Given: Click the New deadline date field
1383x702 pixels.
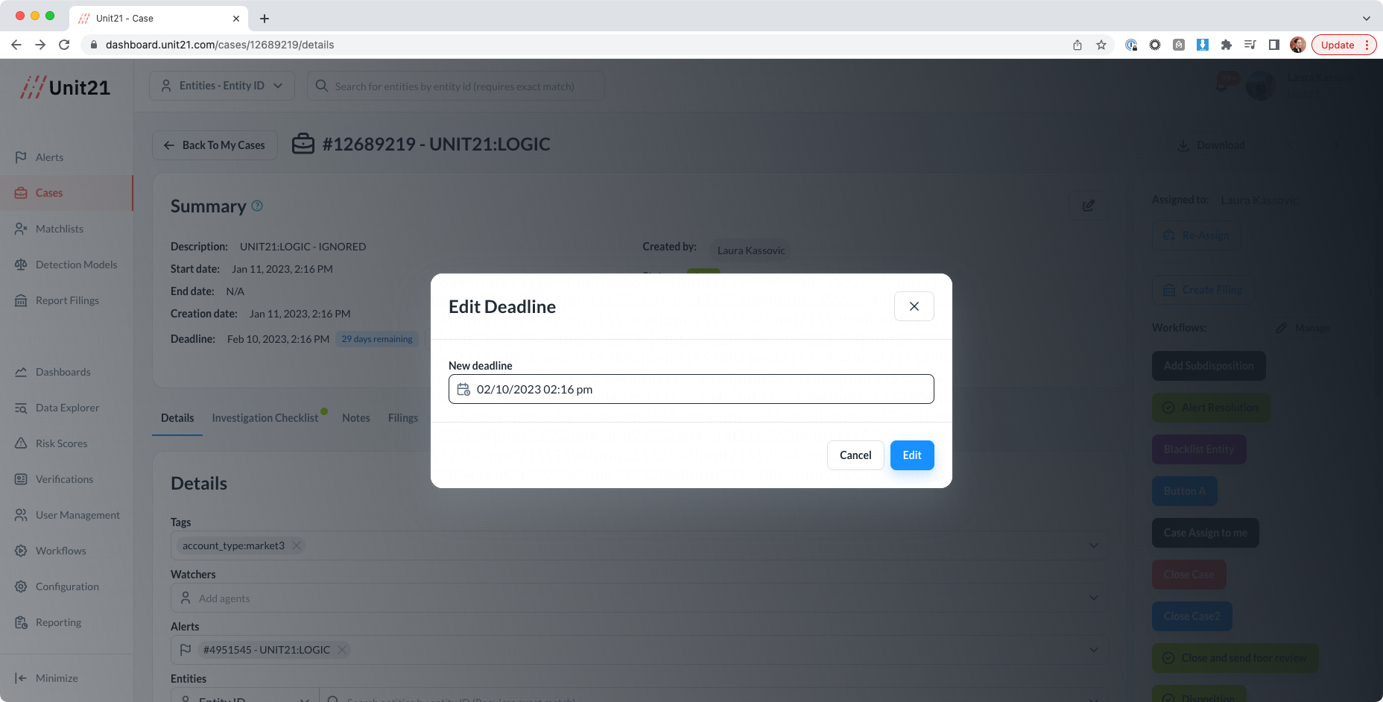Looking at the screenshot, I should [691, 389].
